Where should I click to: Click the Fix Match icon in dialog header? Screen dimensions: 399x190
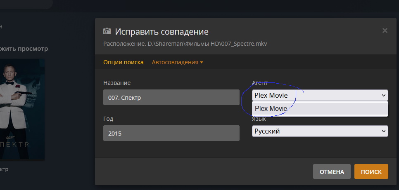pos(107,31)
